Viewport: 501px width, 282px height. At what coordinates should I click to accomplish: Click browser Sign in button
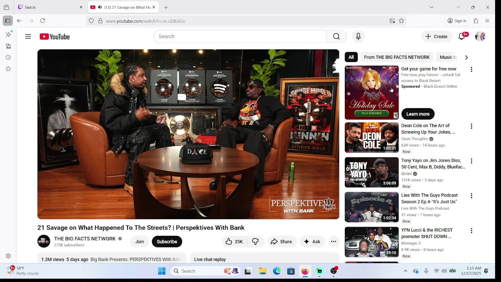click(x=457, y=21)
